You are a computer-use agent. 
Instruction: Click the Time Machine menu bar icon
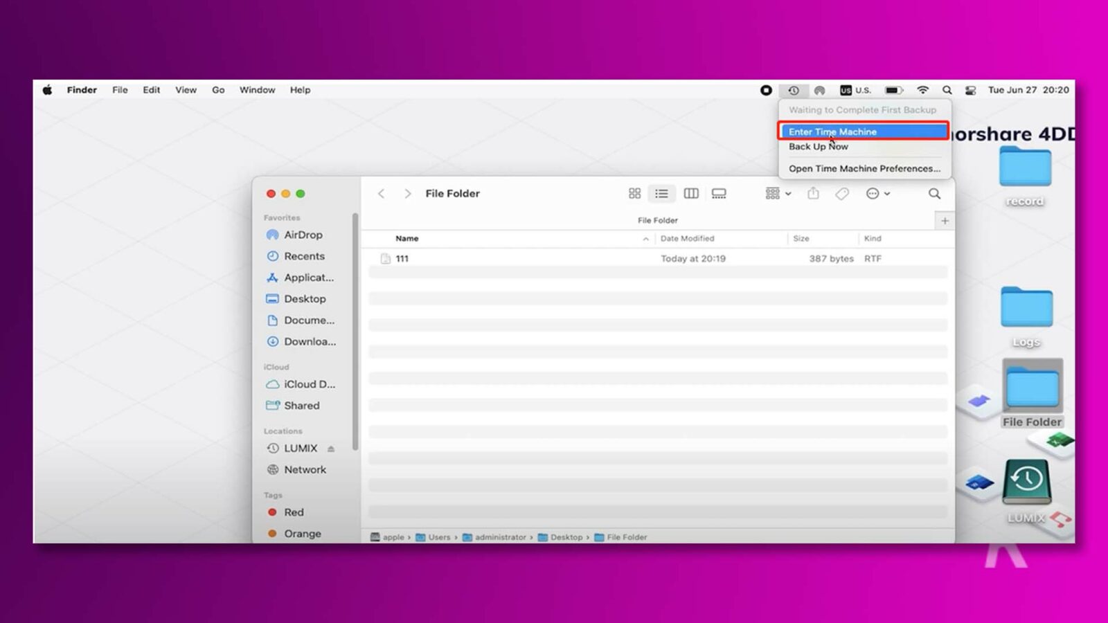coord(794,90)
